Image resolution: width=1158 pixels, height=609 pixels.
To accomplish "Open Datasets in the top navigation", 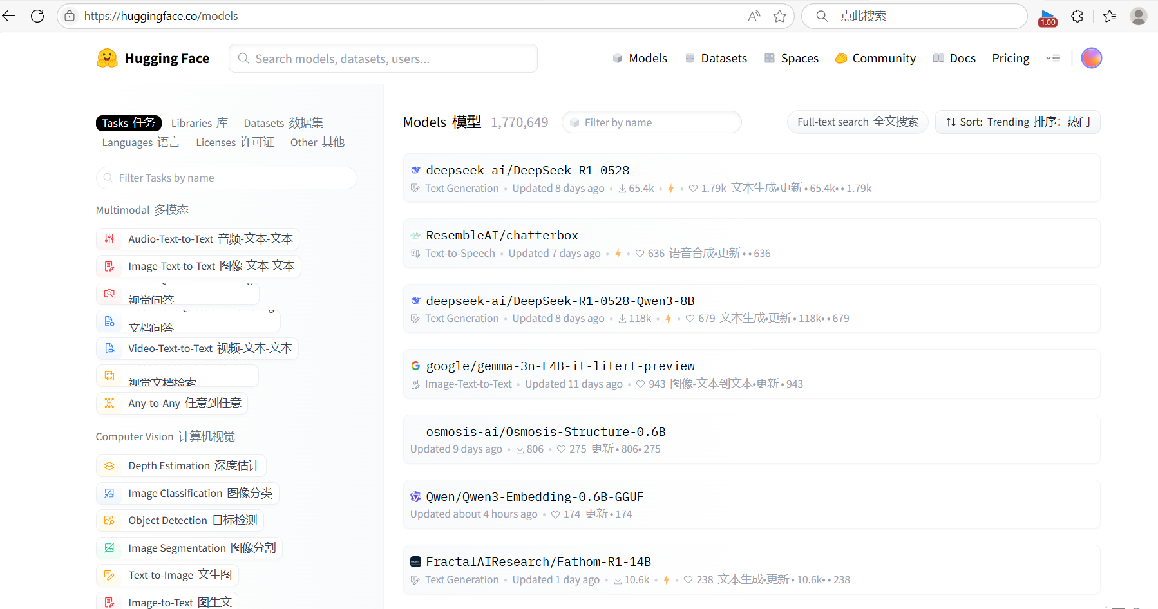I will pyautogui.click(x=716, y=58).
